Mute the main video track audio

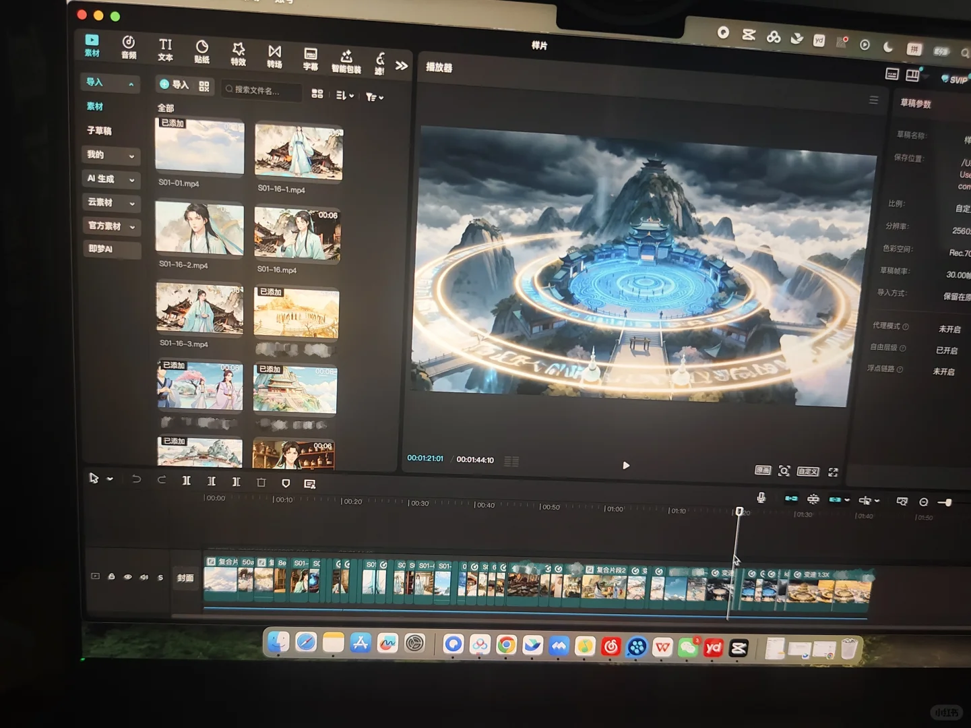point(144,577)
